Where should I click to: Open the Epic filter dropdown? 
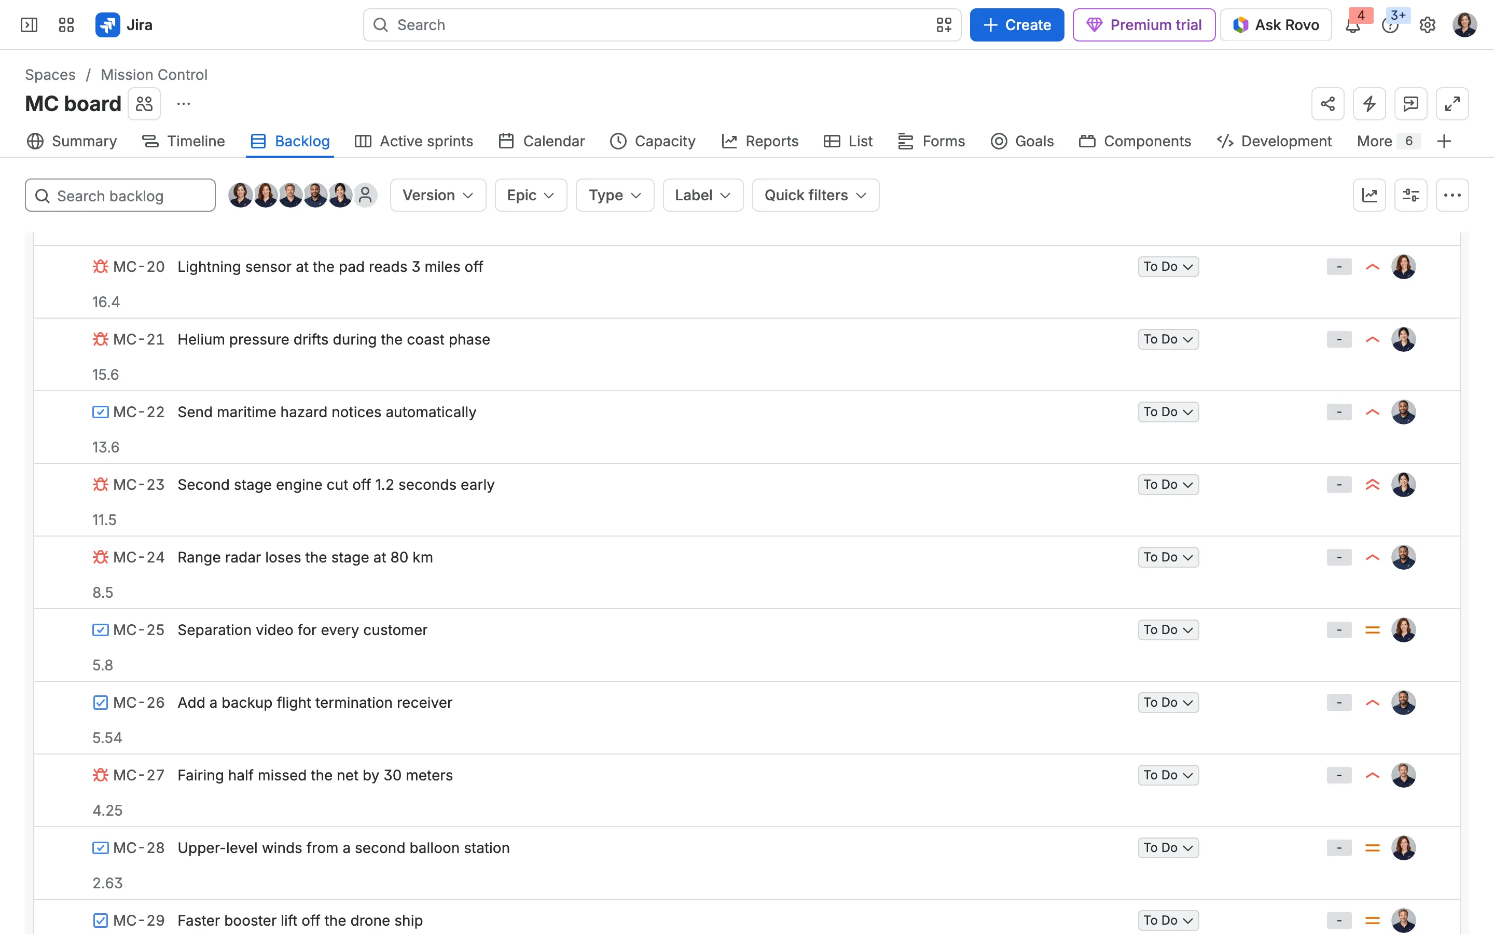click(x=531, y=195)
